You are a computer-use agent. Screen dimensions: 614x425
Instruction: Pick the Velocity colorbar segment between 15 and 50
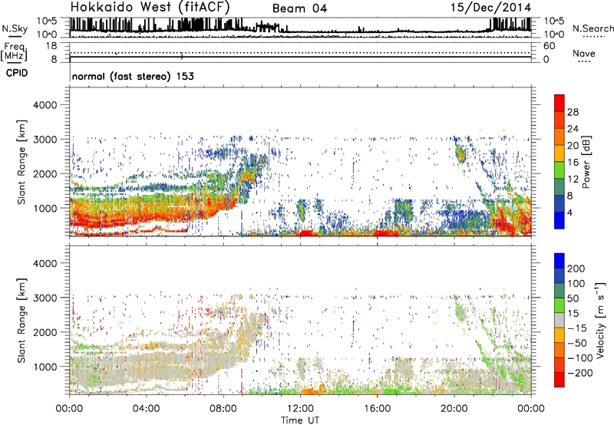pos(560,305)
